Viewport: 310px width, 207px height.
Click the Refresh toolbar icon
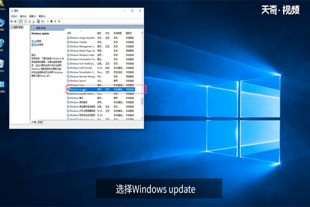(x=29, y=21)
